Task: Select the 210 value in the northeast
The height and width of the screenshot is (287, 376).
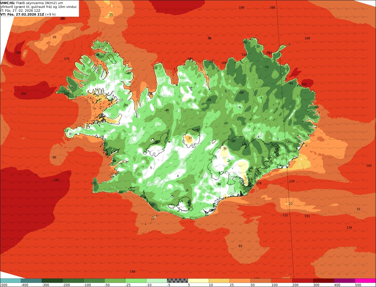Action: [269, 53]
